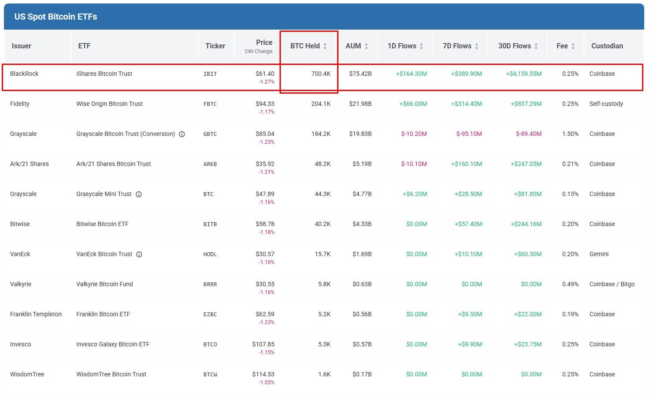Screen dimensions: 649x396
Task: Sort by 1D Flows column arrows
Action: [x=421, y=46]
